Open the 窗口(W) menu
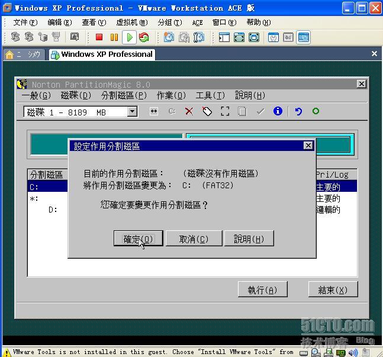 pos(224,22)
